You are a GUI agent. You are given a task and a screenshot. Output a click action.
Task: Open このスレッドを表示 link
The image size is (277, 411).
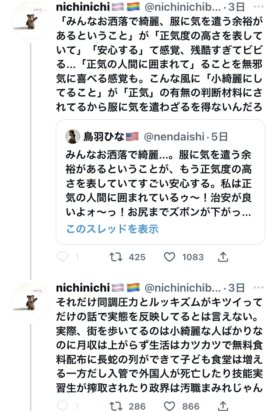pyautogui.click(x=112, y=229)
